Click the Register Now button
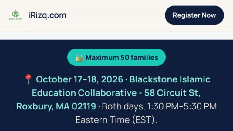 click(194, 15)
